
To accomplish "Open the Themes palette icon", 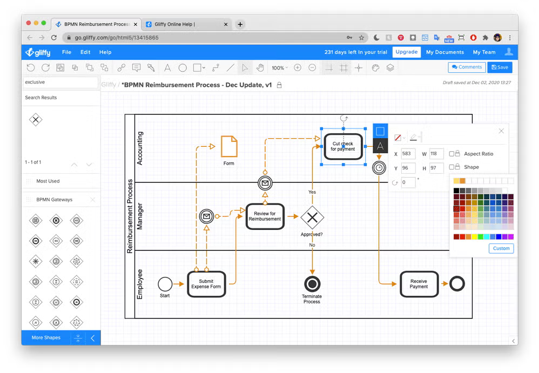I will (375, 67).
